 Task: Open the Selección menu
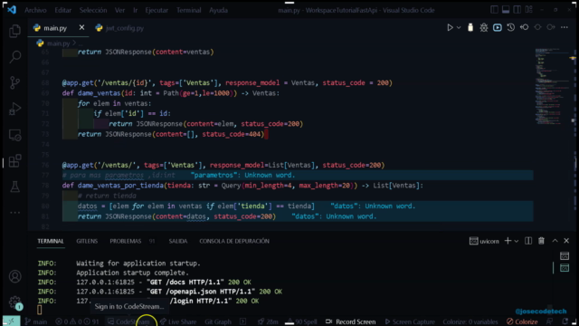tap(93, 10)
